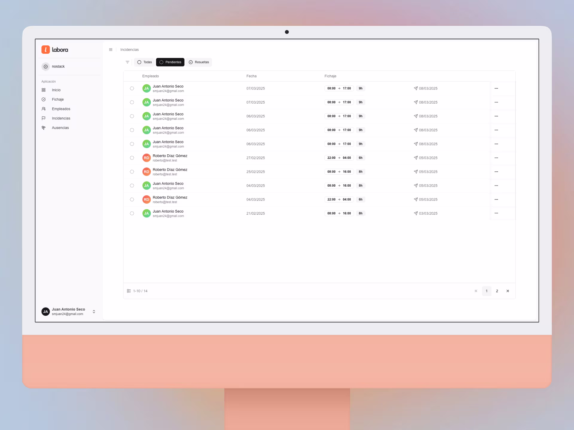The image size is (574, 430).
Task: Open actions menu for first 07/03/2025 row
Action: click(496, 88)
